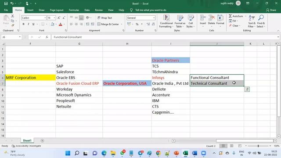281x158 pixels.
Task: Open Find & Select menu
Action: pos(261,21)
